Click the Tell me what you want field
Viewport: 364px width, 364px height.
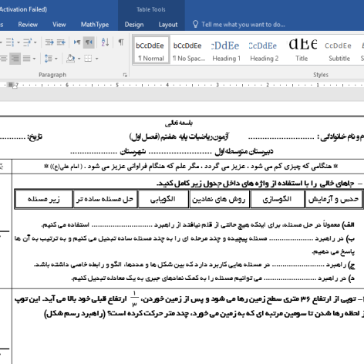click(x=239, y=25)
